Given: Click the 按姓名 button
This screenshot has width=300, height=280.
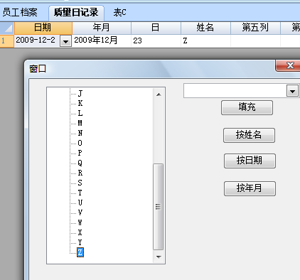Looking at the screenshot, I should (249, 135).
